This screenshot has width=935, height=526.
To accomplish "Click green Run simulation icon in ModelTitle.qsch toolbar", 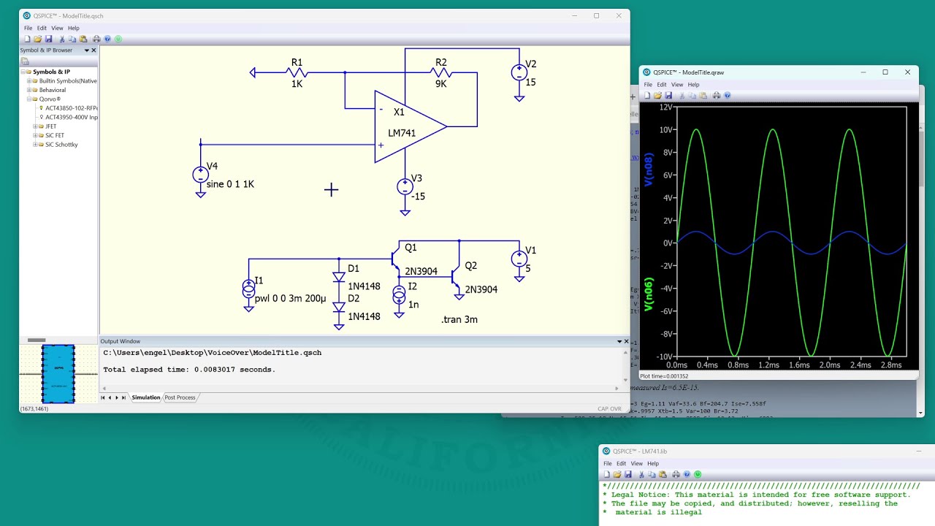I will [x=118, y=39].
